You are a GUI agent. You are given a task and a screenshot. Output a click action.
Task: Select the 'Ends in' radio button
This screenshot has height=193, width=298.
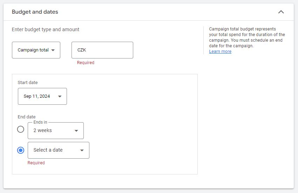(21, 129)
